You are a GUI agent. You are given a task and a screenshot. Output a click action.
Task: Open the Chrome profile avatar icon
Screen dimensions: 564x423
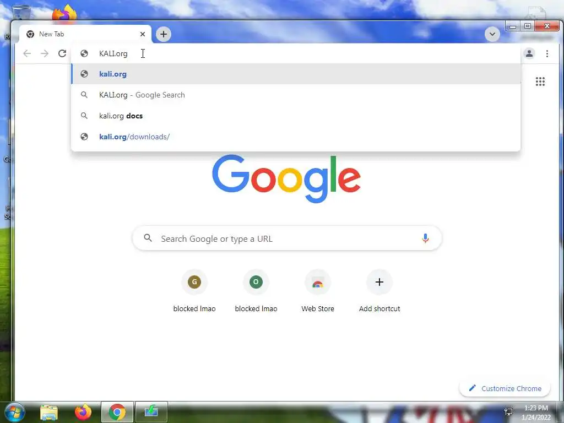529,53
